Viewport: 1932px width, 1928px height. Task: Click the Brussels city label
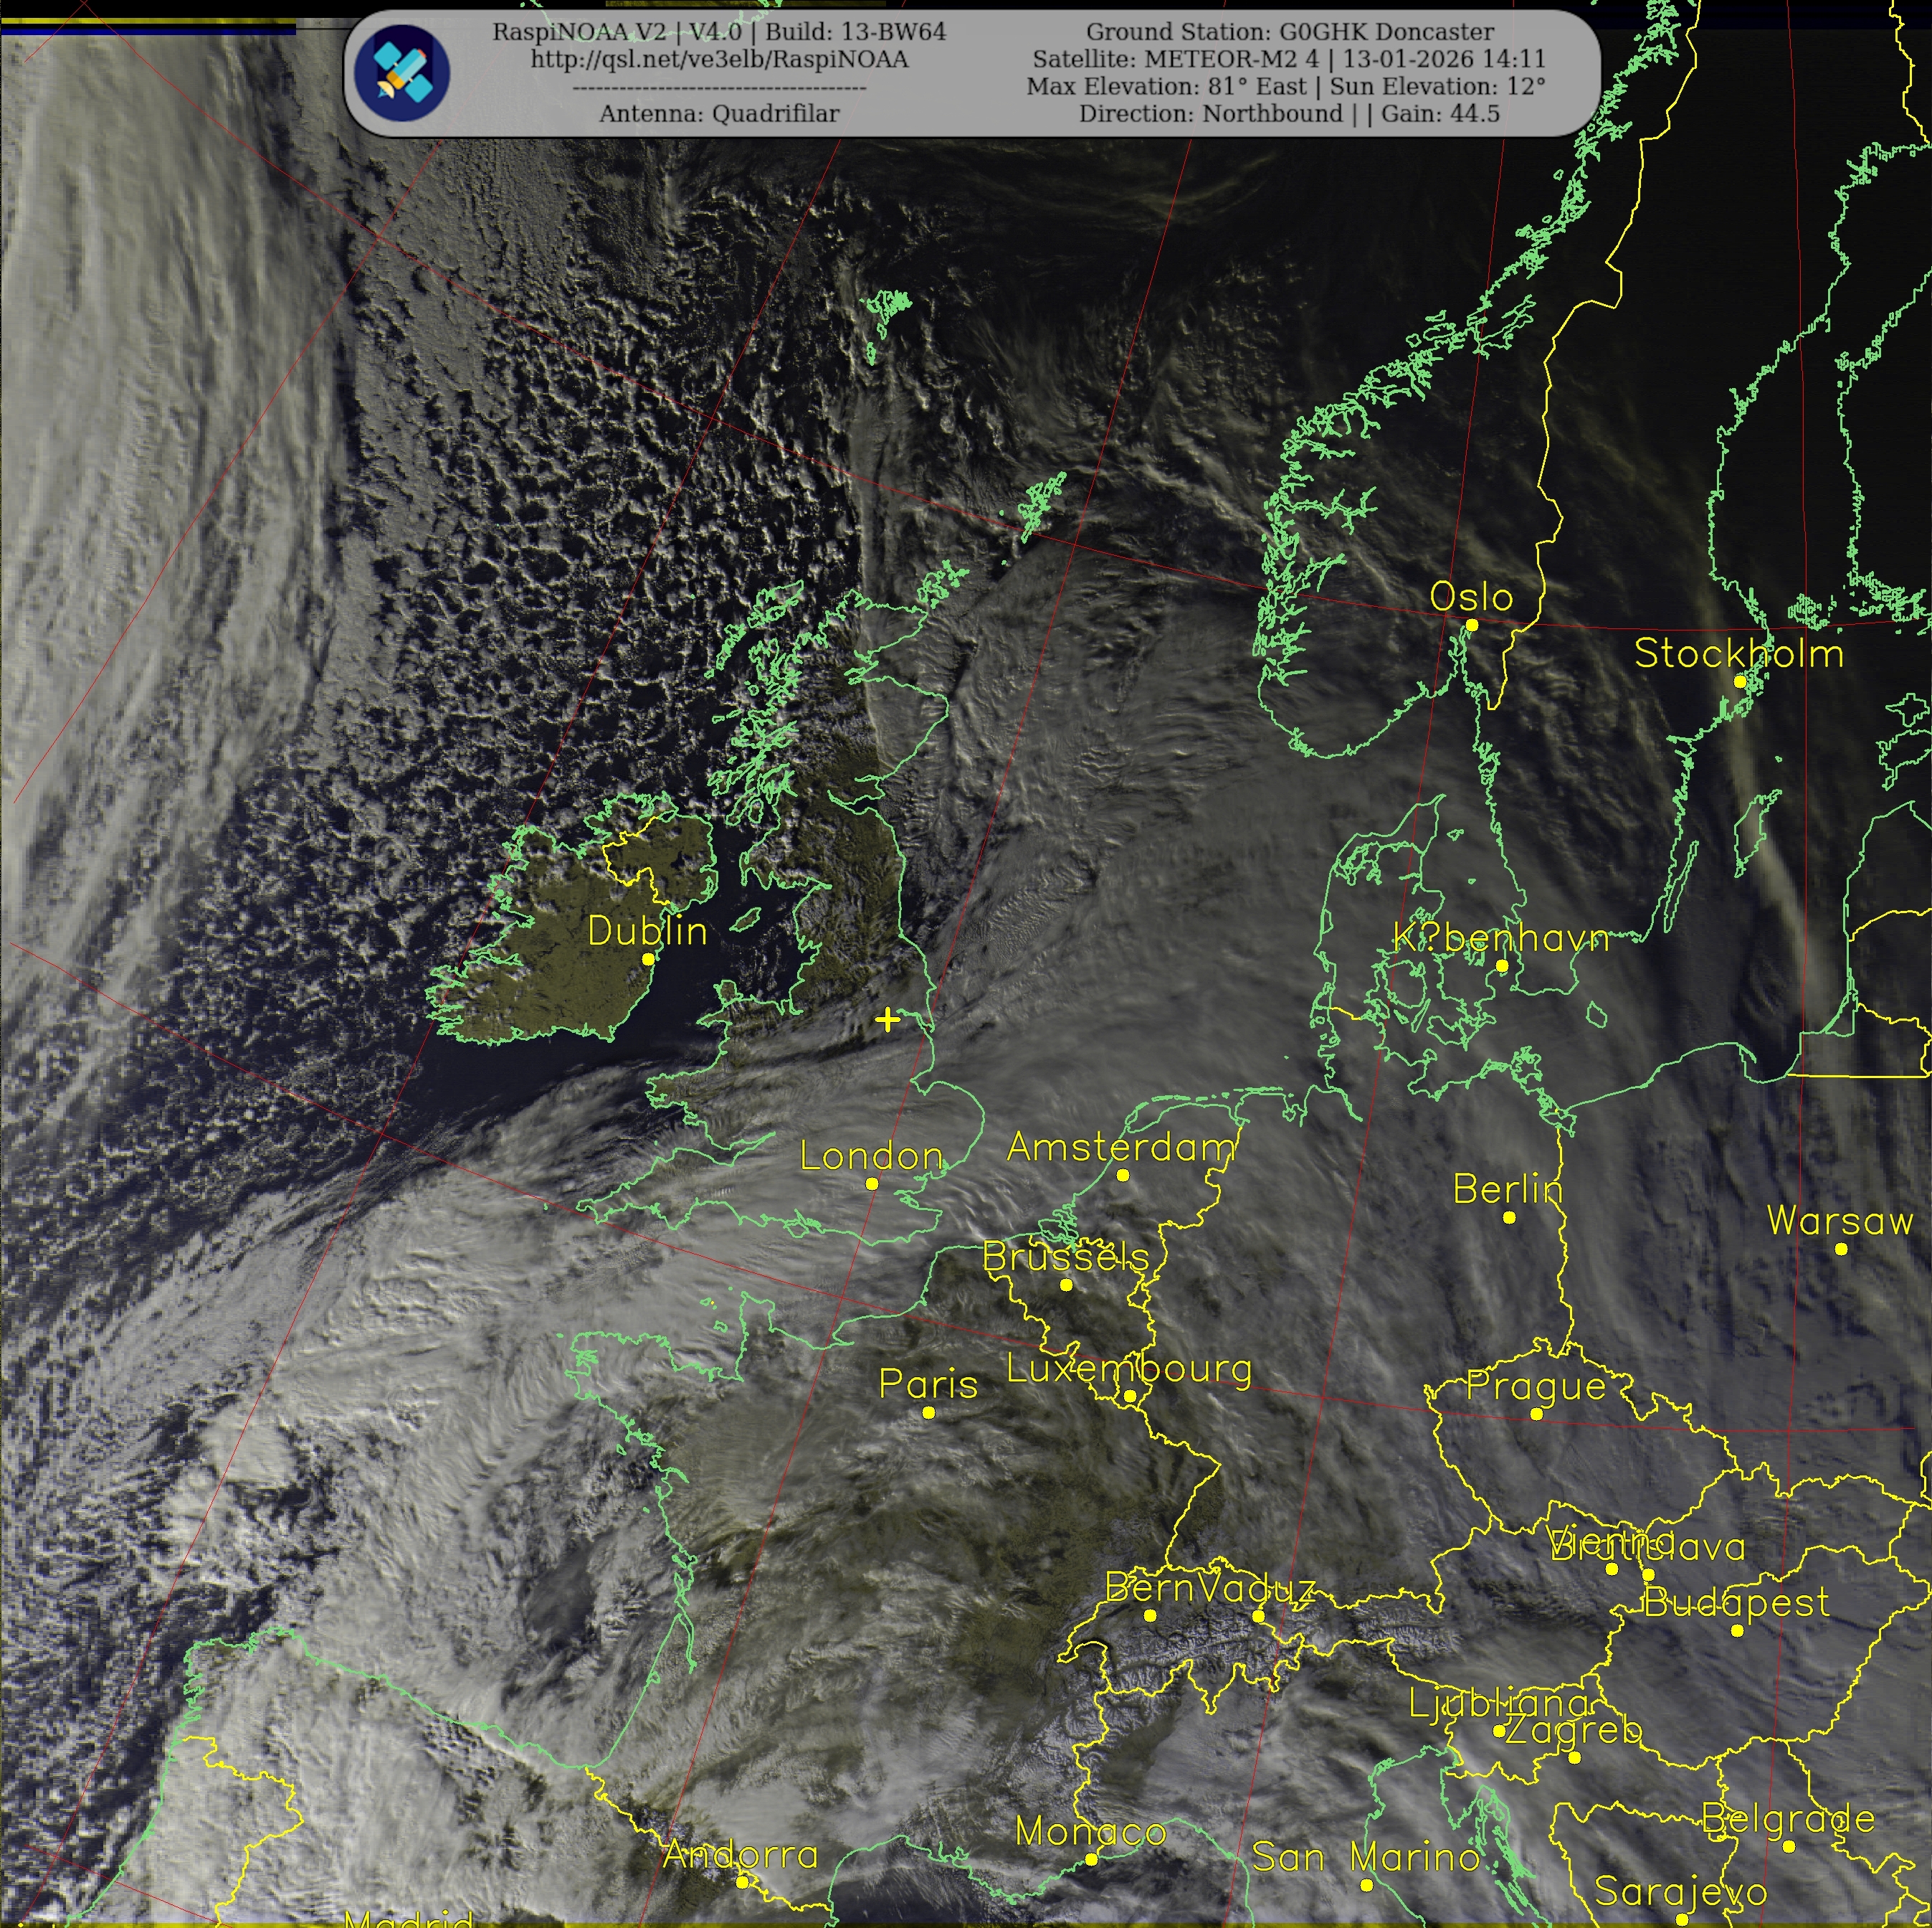pyautogui.click(x=1065, y=1257)
